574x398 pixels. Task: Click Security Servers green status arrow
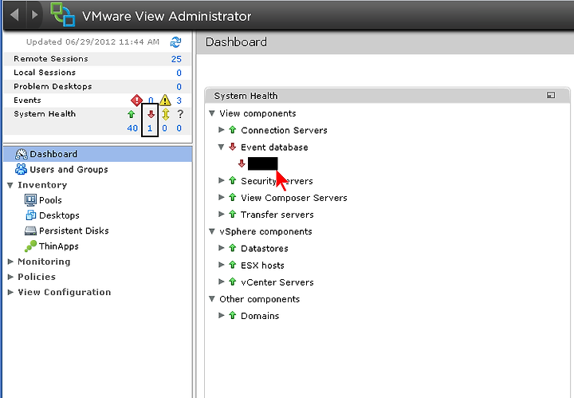[x=233, y=180]
